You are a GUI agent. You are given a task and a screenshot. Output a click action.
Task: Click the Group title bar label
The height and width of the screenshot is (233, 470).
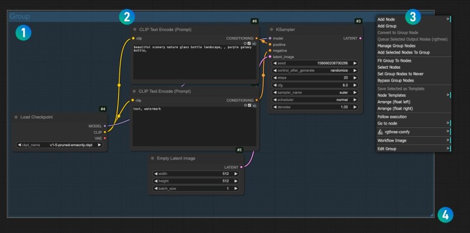point(20,16)
